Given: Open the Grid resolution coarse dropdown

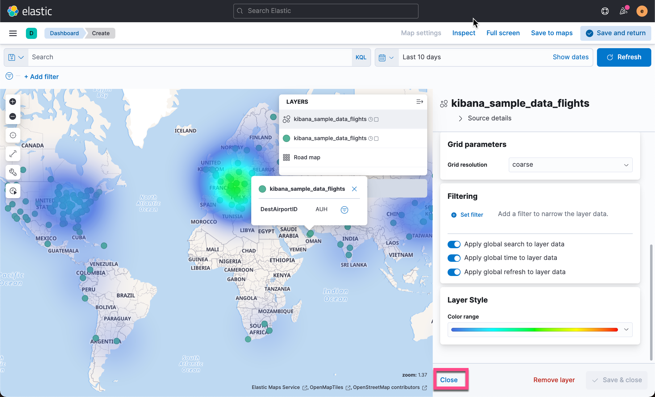Looking at the screenshot, I should pyautogui.click(x=570, y=165).
